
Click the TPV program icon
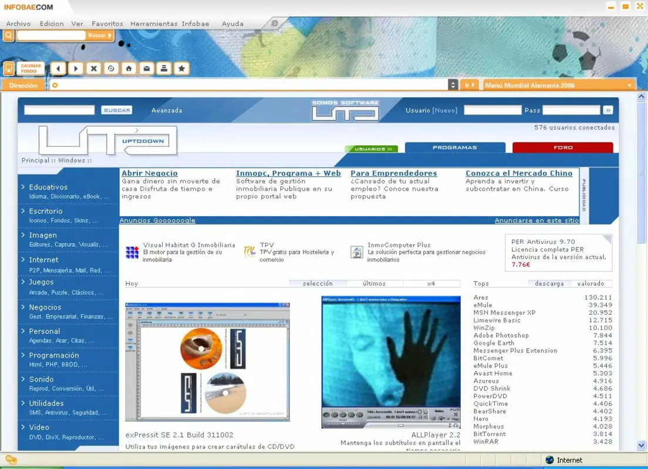pyautogui.click(x=249, y=252)
